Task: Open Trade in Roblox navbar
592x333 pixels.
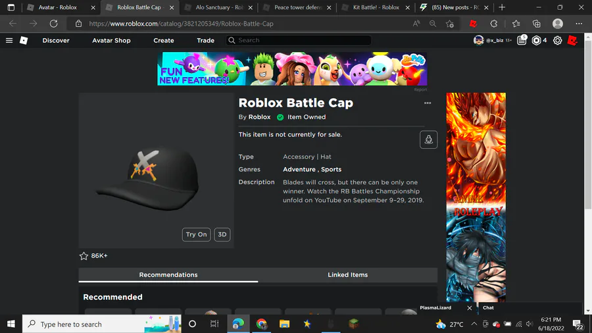Action: 205,40
